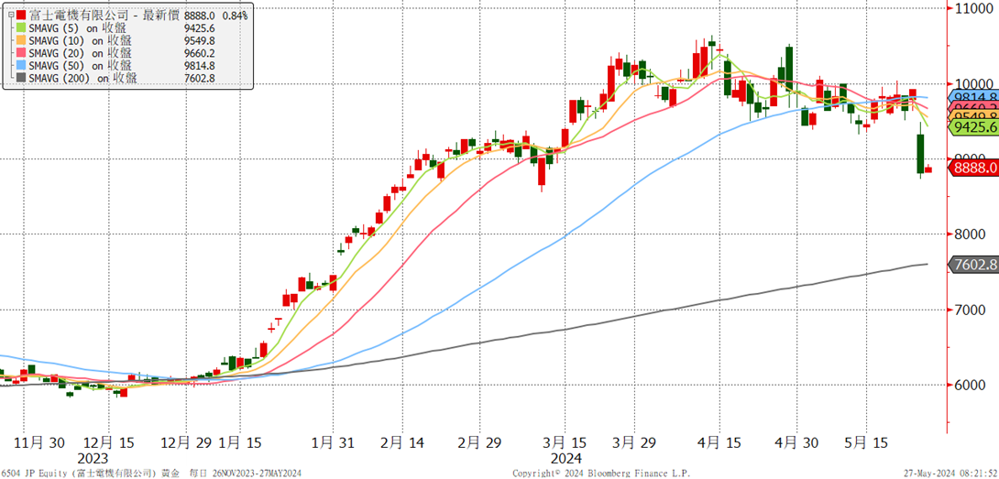Click the gray 7602.8 price tag on axis
Viewport: 999px width, 479px height.
tap(973, 265)
